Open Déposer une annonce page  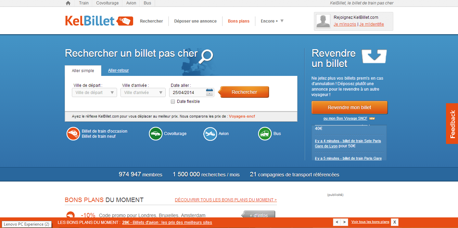point(195,21)
